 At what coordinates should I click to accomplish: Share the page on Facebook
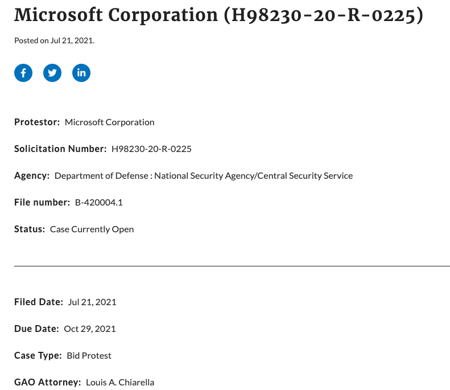(23, 73)
